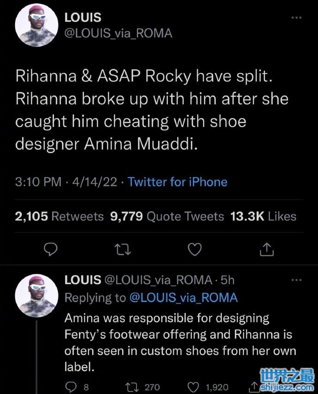Open the Twitter for iPhone link

(x=177, y=182)
